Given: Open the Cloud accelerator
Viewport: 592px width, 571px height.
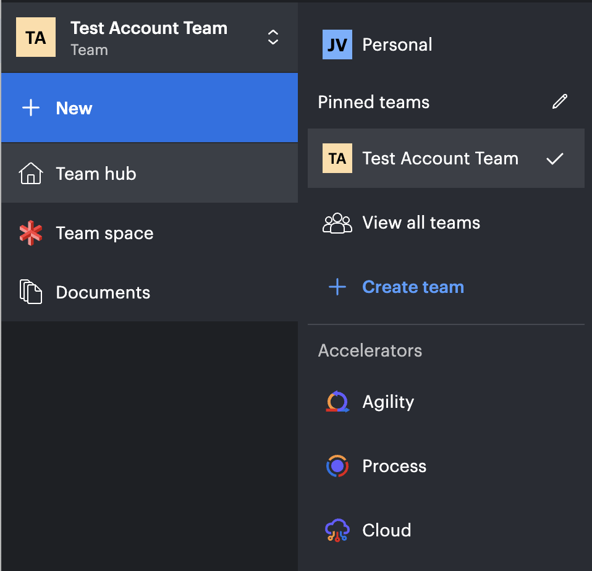Looking at the screenshot, I should click(x=446, y=530).
